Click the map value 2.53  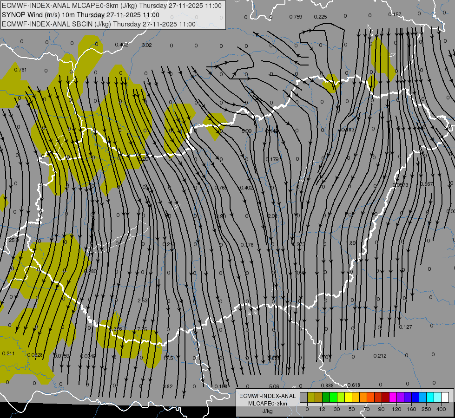click(143, 300)
